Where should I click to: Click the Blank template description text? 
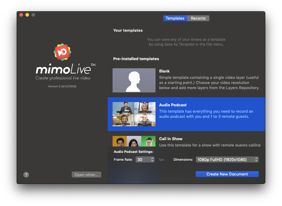(x=209, y=83)
